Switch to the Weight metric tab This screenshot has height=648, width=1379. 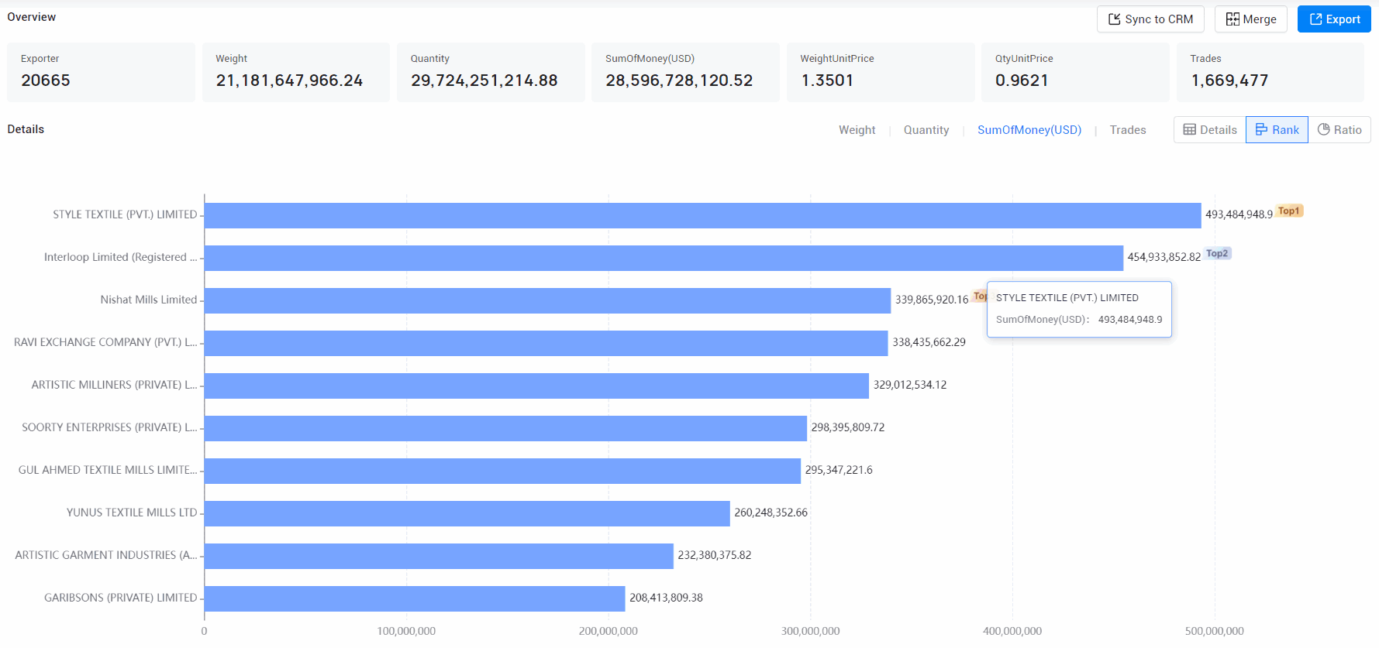[857, 130]
